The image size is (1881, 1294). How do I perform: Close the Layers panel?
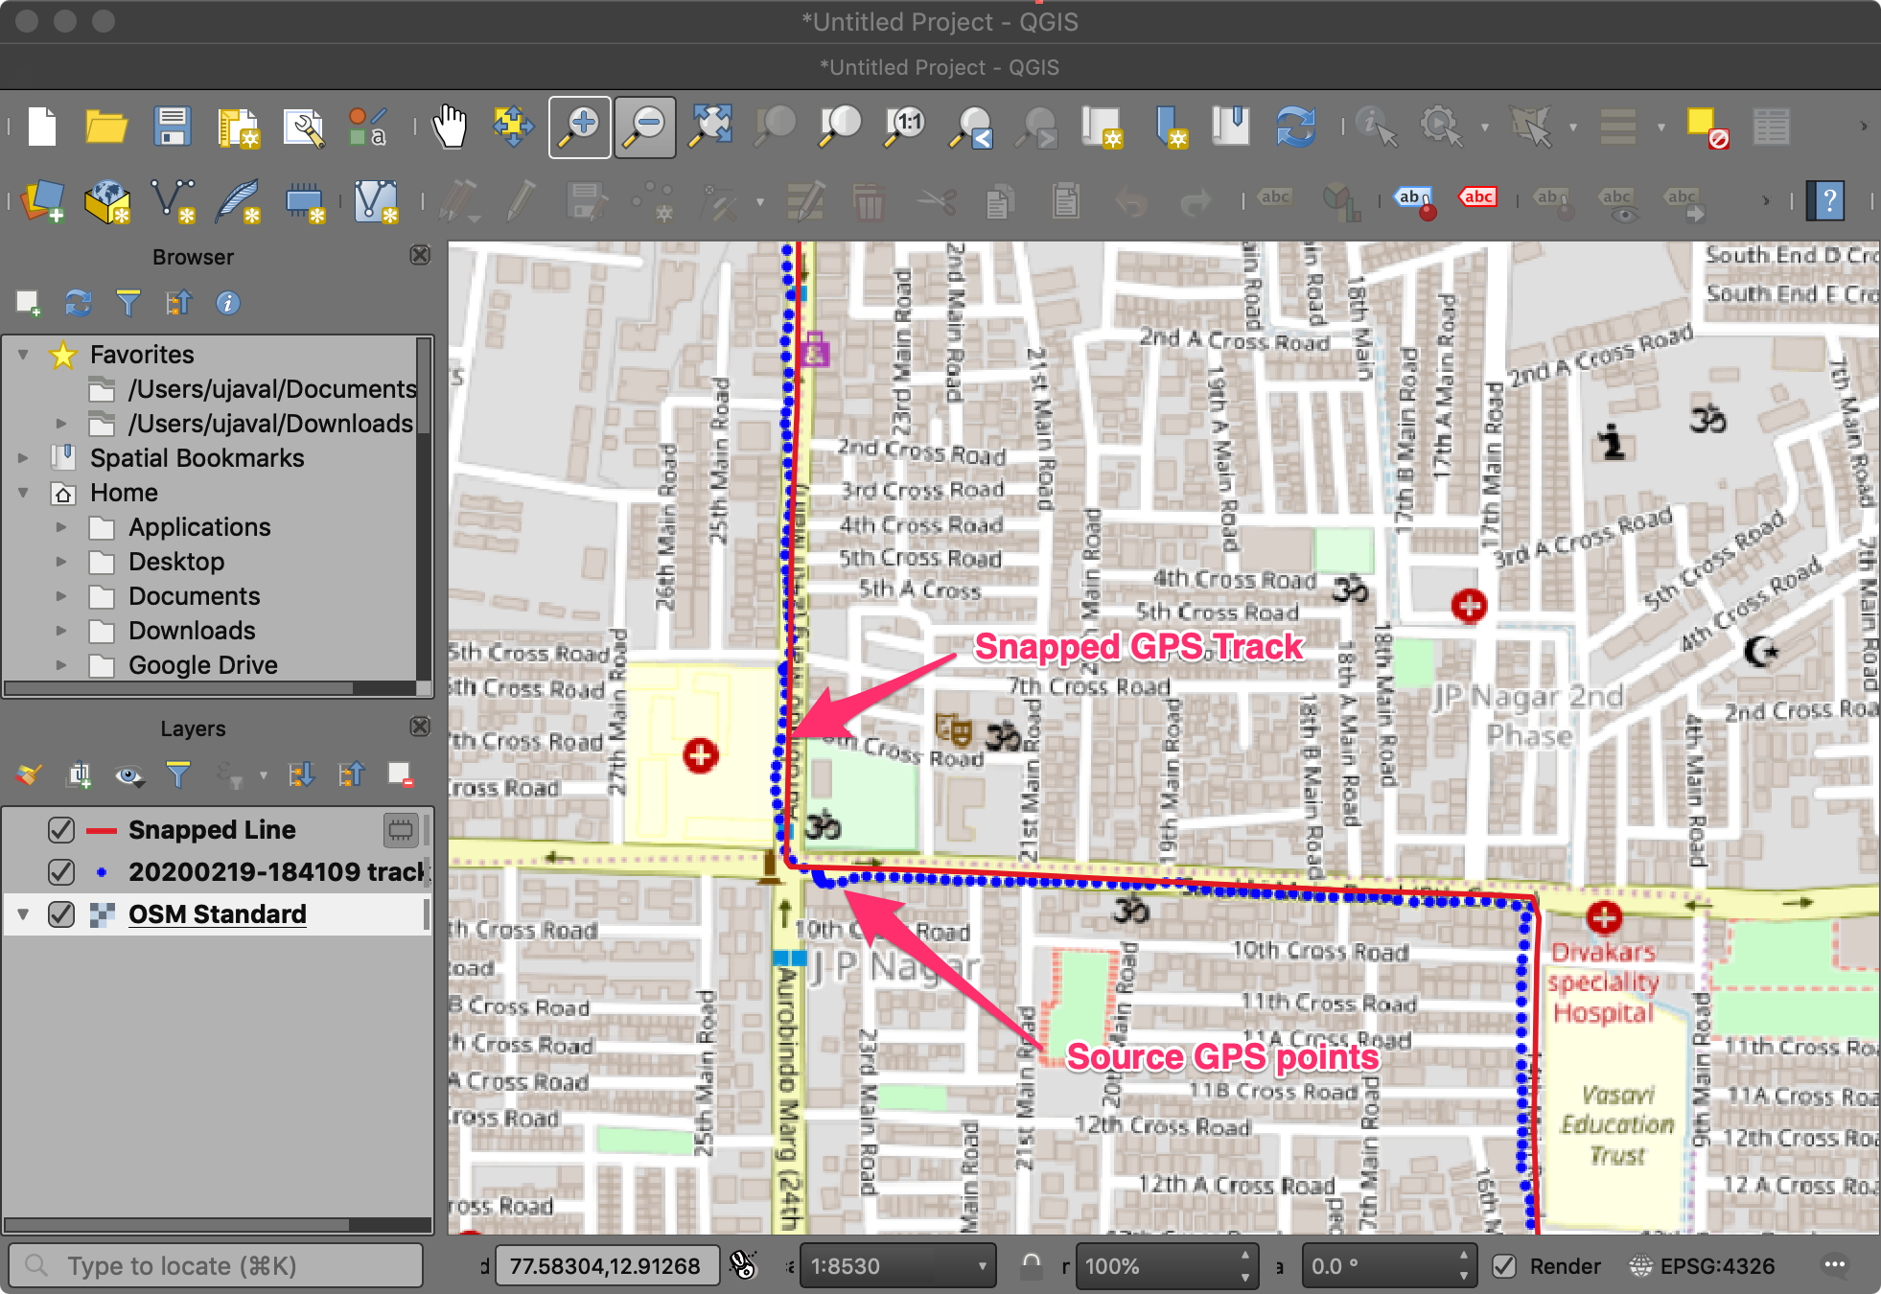point(420,727)
